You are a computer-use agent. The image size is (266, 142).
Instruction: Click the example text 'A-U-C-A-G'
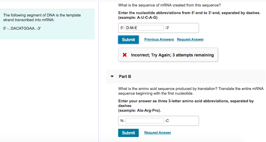147,17
